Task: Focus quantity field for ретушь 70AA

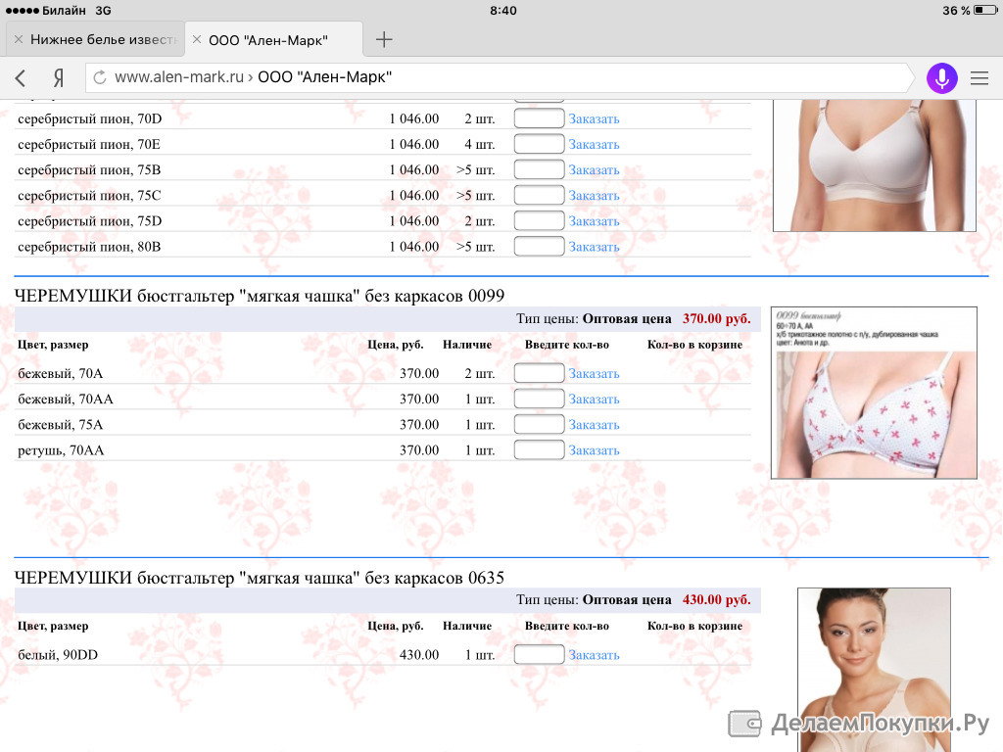Action: point(540,449)
